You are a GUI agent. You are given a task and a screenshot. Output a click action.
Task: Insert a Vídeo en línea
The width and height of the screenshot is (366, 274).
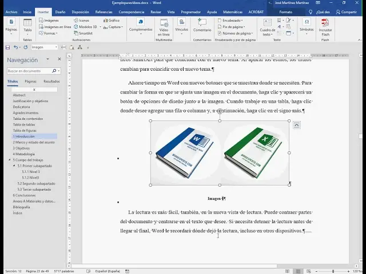coord(164,27)
